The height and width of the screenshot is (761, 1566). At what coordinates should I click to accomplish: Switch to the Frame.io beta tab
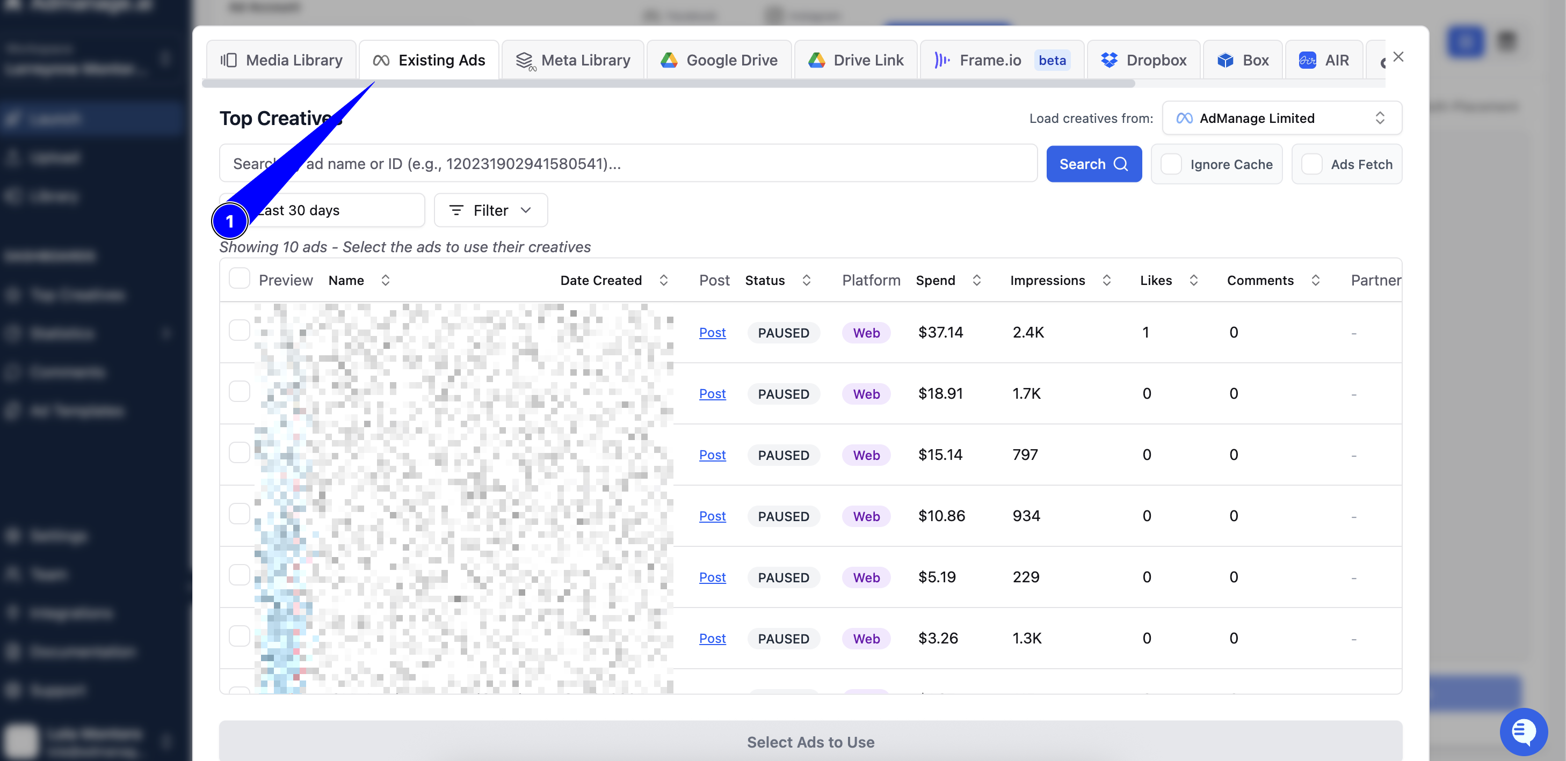1002,60
